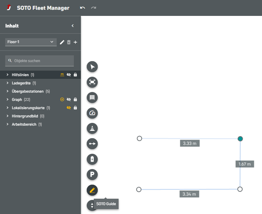
Task: Choose the path connection arrow tool
Action: pyautogui.click(x=92, y=143)
